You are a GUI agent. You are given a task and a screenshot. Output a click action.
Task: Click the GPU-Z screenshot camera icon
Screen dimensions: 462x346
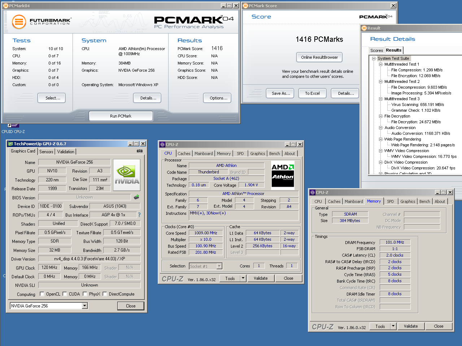click(140, 151)
